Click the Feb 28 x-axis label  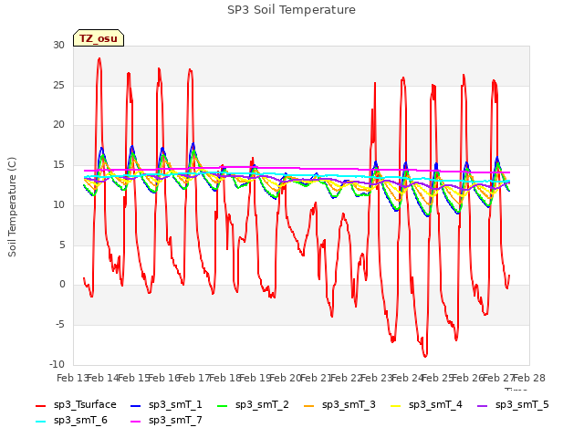click(529, 379)
